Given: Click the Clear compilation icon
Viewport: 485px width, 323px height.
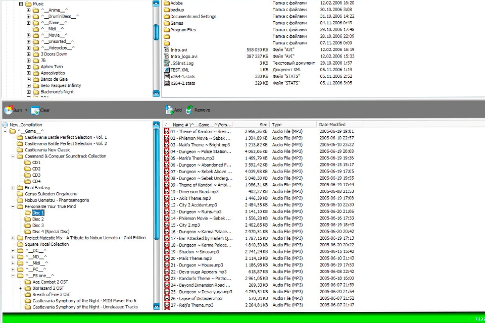Looking at the screenshot, I should [x=35, y=110].
